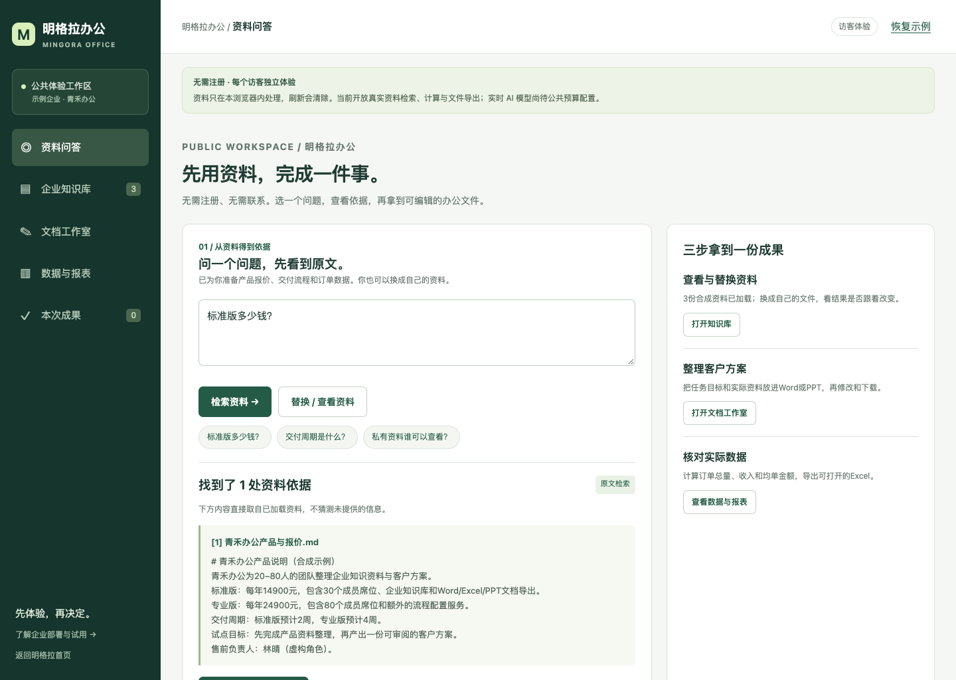956x680 pixels.
Task: Click the 明格拉办公 breadcrumb in the header
Action: click(x=203, y=27)
